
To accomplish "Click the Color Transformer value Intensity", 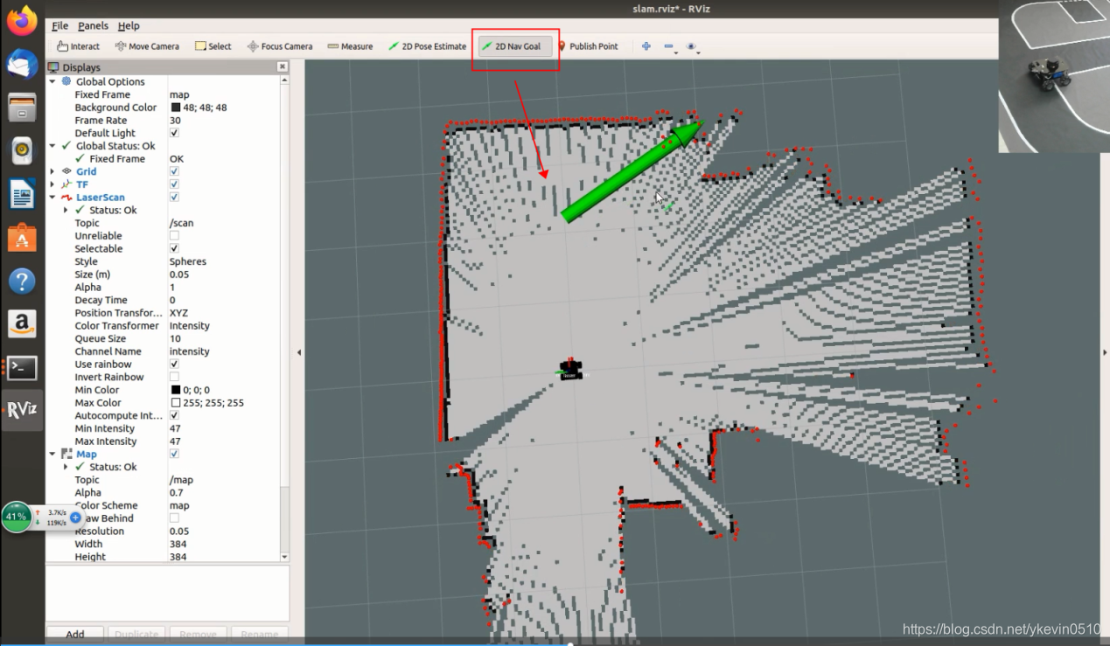I will tap(190, 326).
